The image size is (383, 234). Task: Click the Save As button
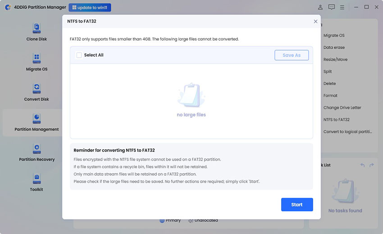pos(292,55)
